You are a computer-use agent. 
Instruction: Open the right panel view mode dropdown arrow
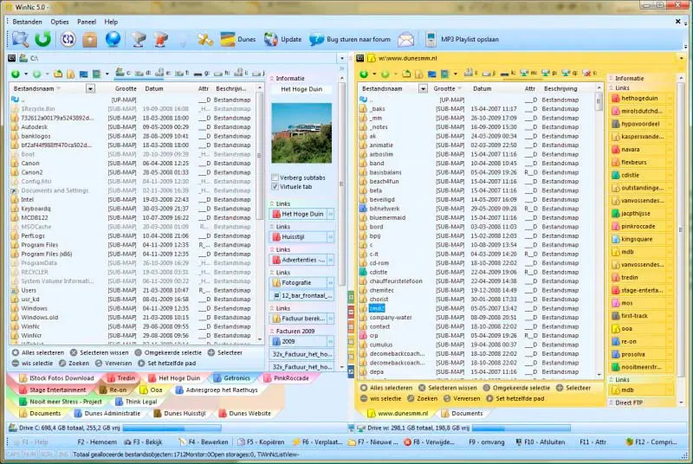(x=456, y=74)
